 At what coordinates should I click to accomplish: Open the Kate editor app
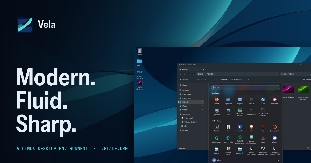[263, 101]
